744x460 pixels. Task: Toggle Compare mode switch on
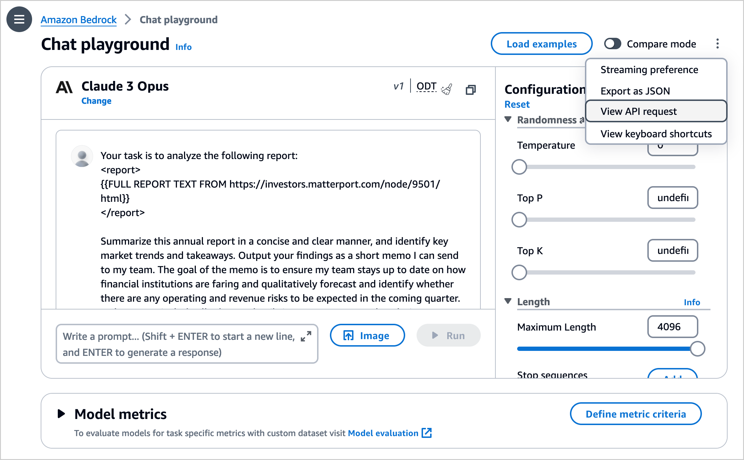pyautogui.click(x=613, y=44)
